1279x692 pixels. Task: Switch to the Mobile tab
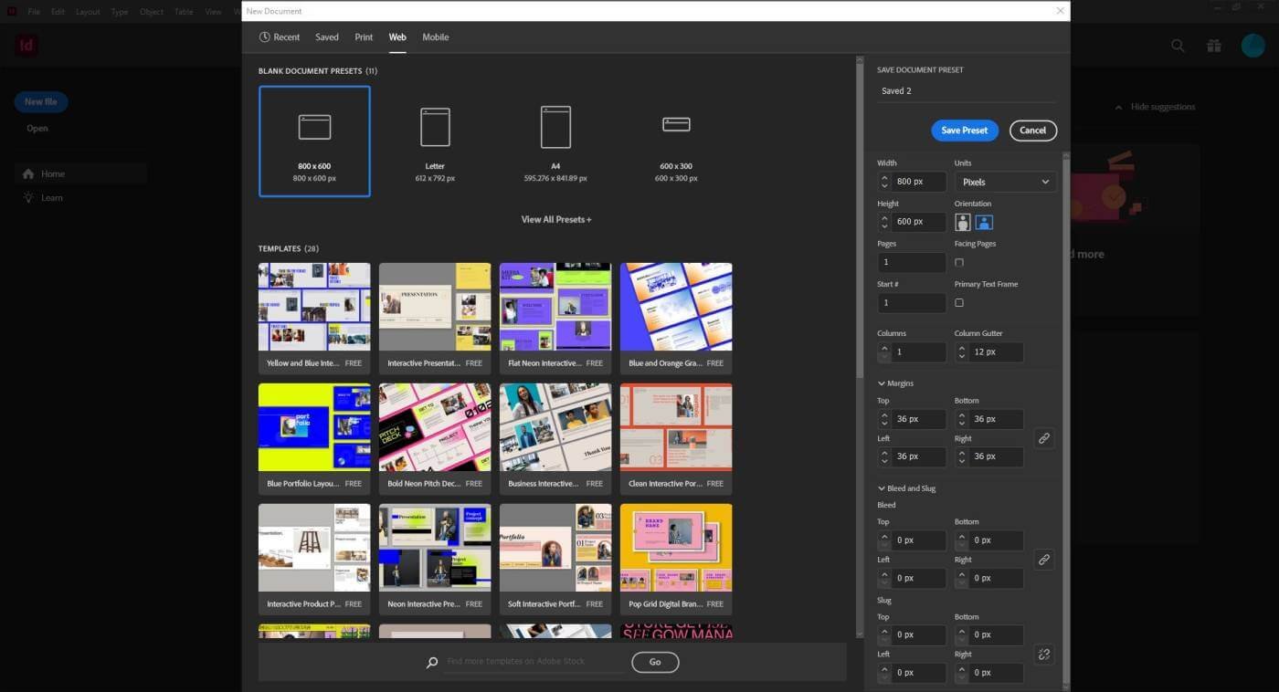(x=435, y=37)
